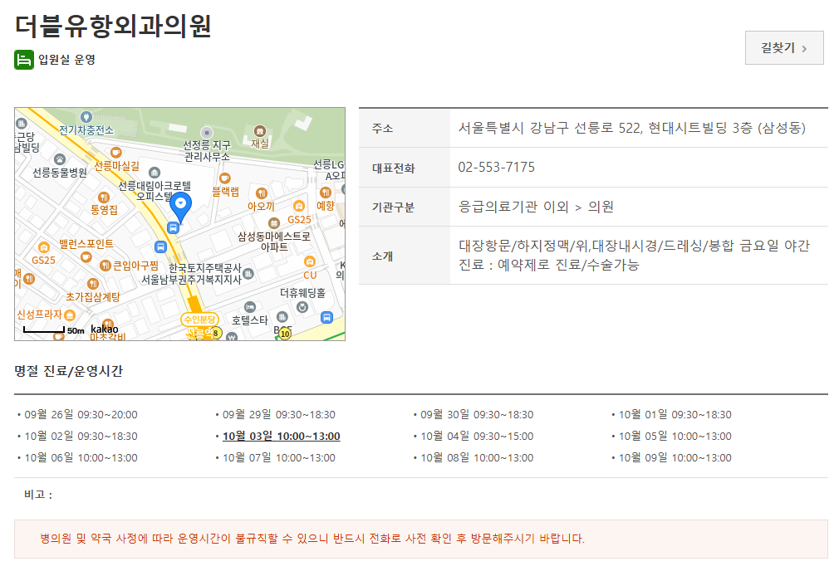Click the 주소 row label
Screen dimensions: 839x571
(383, 129)
